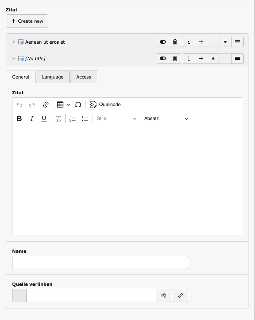Show info for the No title record

189,58
